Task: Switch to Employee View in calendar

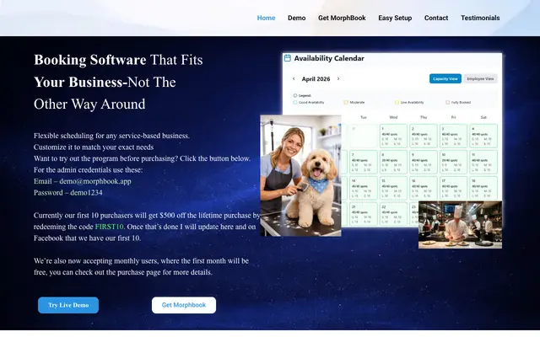Action: point(480,78)
